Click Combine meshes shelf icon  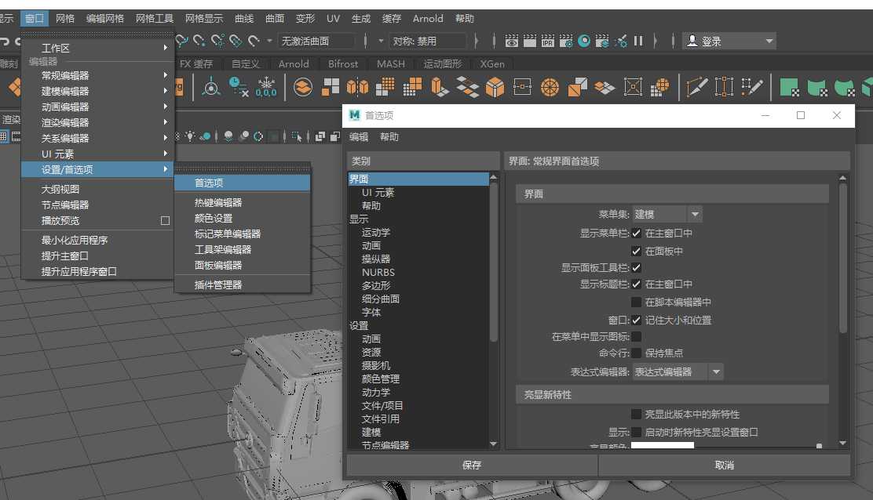pyautogui.click(x=303, y=87)
